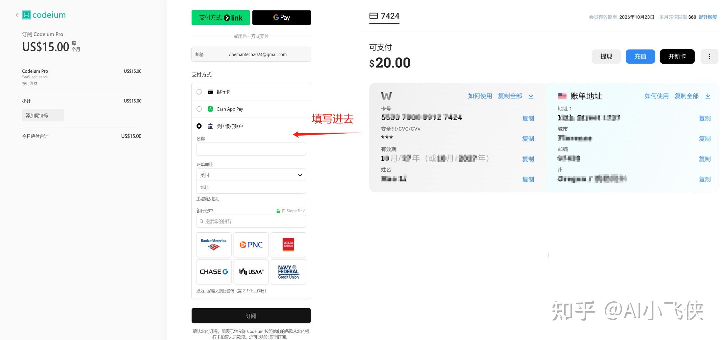Click the Google Pay payment button
This screenshot has height=340, width=722.
coord(281,17)
